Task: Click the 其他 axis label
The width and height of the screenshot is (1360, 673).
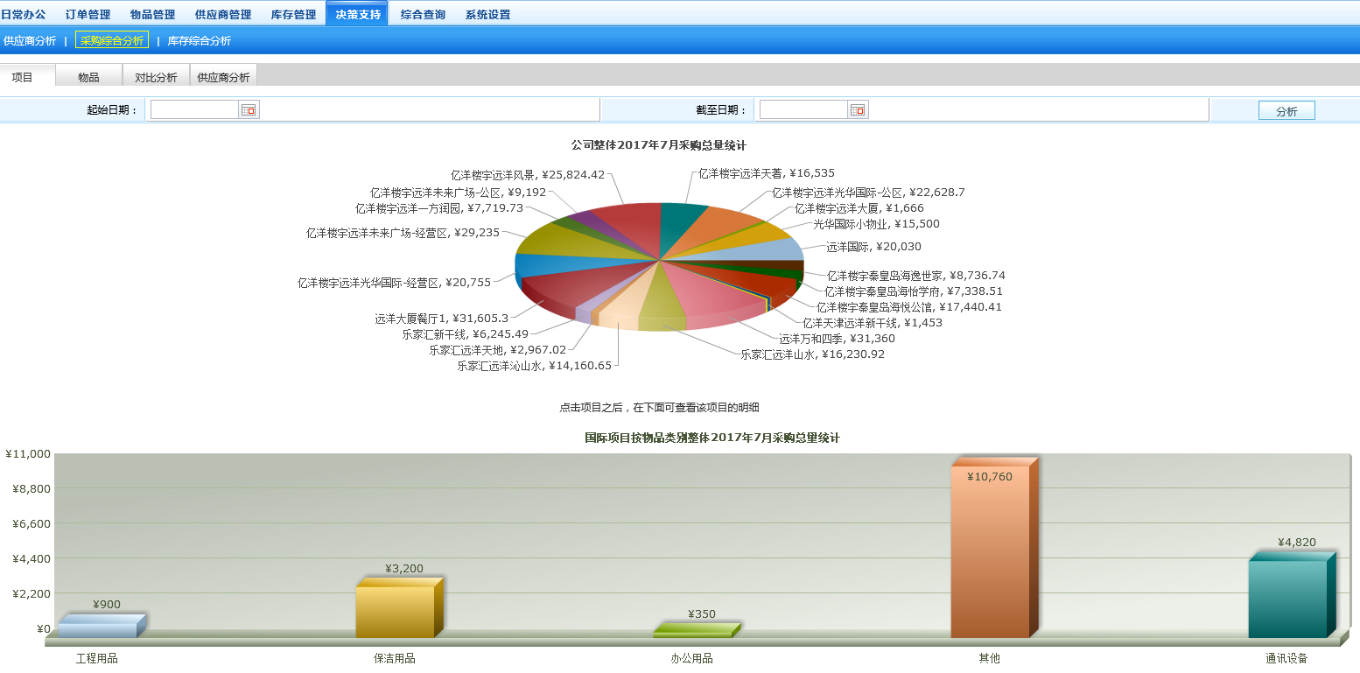Action: coord(990,659)
